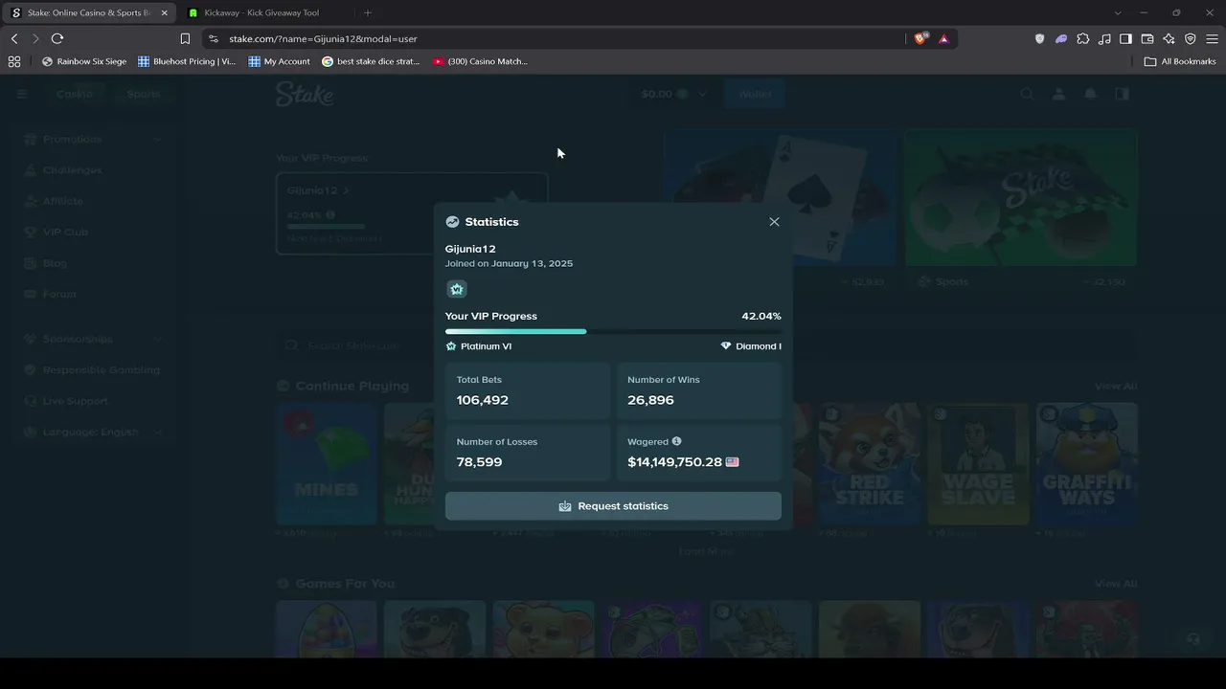1226x689 pixels.
Task: Open the Red Strike game thumbnail
Action: pyautogui.click(x=869, y=463)
